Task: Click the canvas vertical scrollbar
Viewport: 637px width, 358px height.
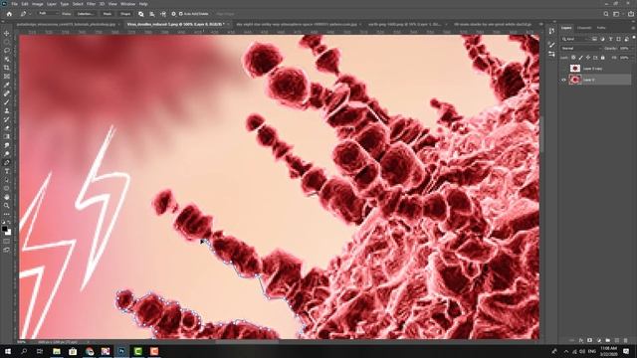Action: pyautogui.click(x=541, y=134)
